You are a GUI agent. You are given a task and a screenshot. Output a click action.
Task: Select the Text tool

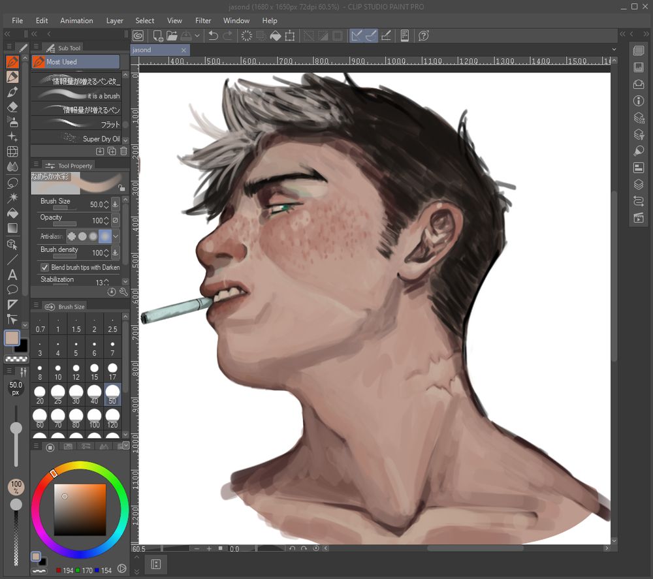point(12,274)
